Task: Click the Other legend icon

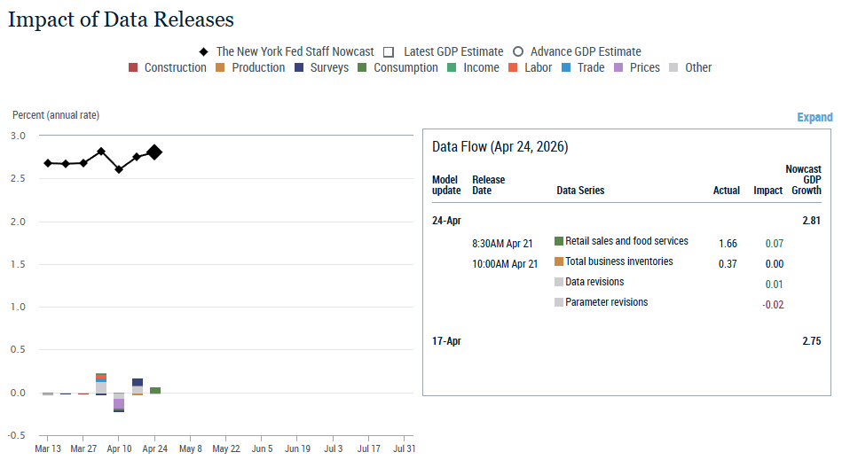Action: tap(674, 67)
